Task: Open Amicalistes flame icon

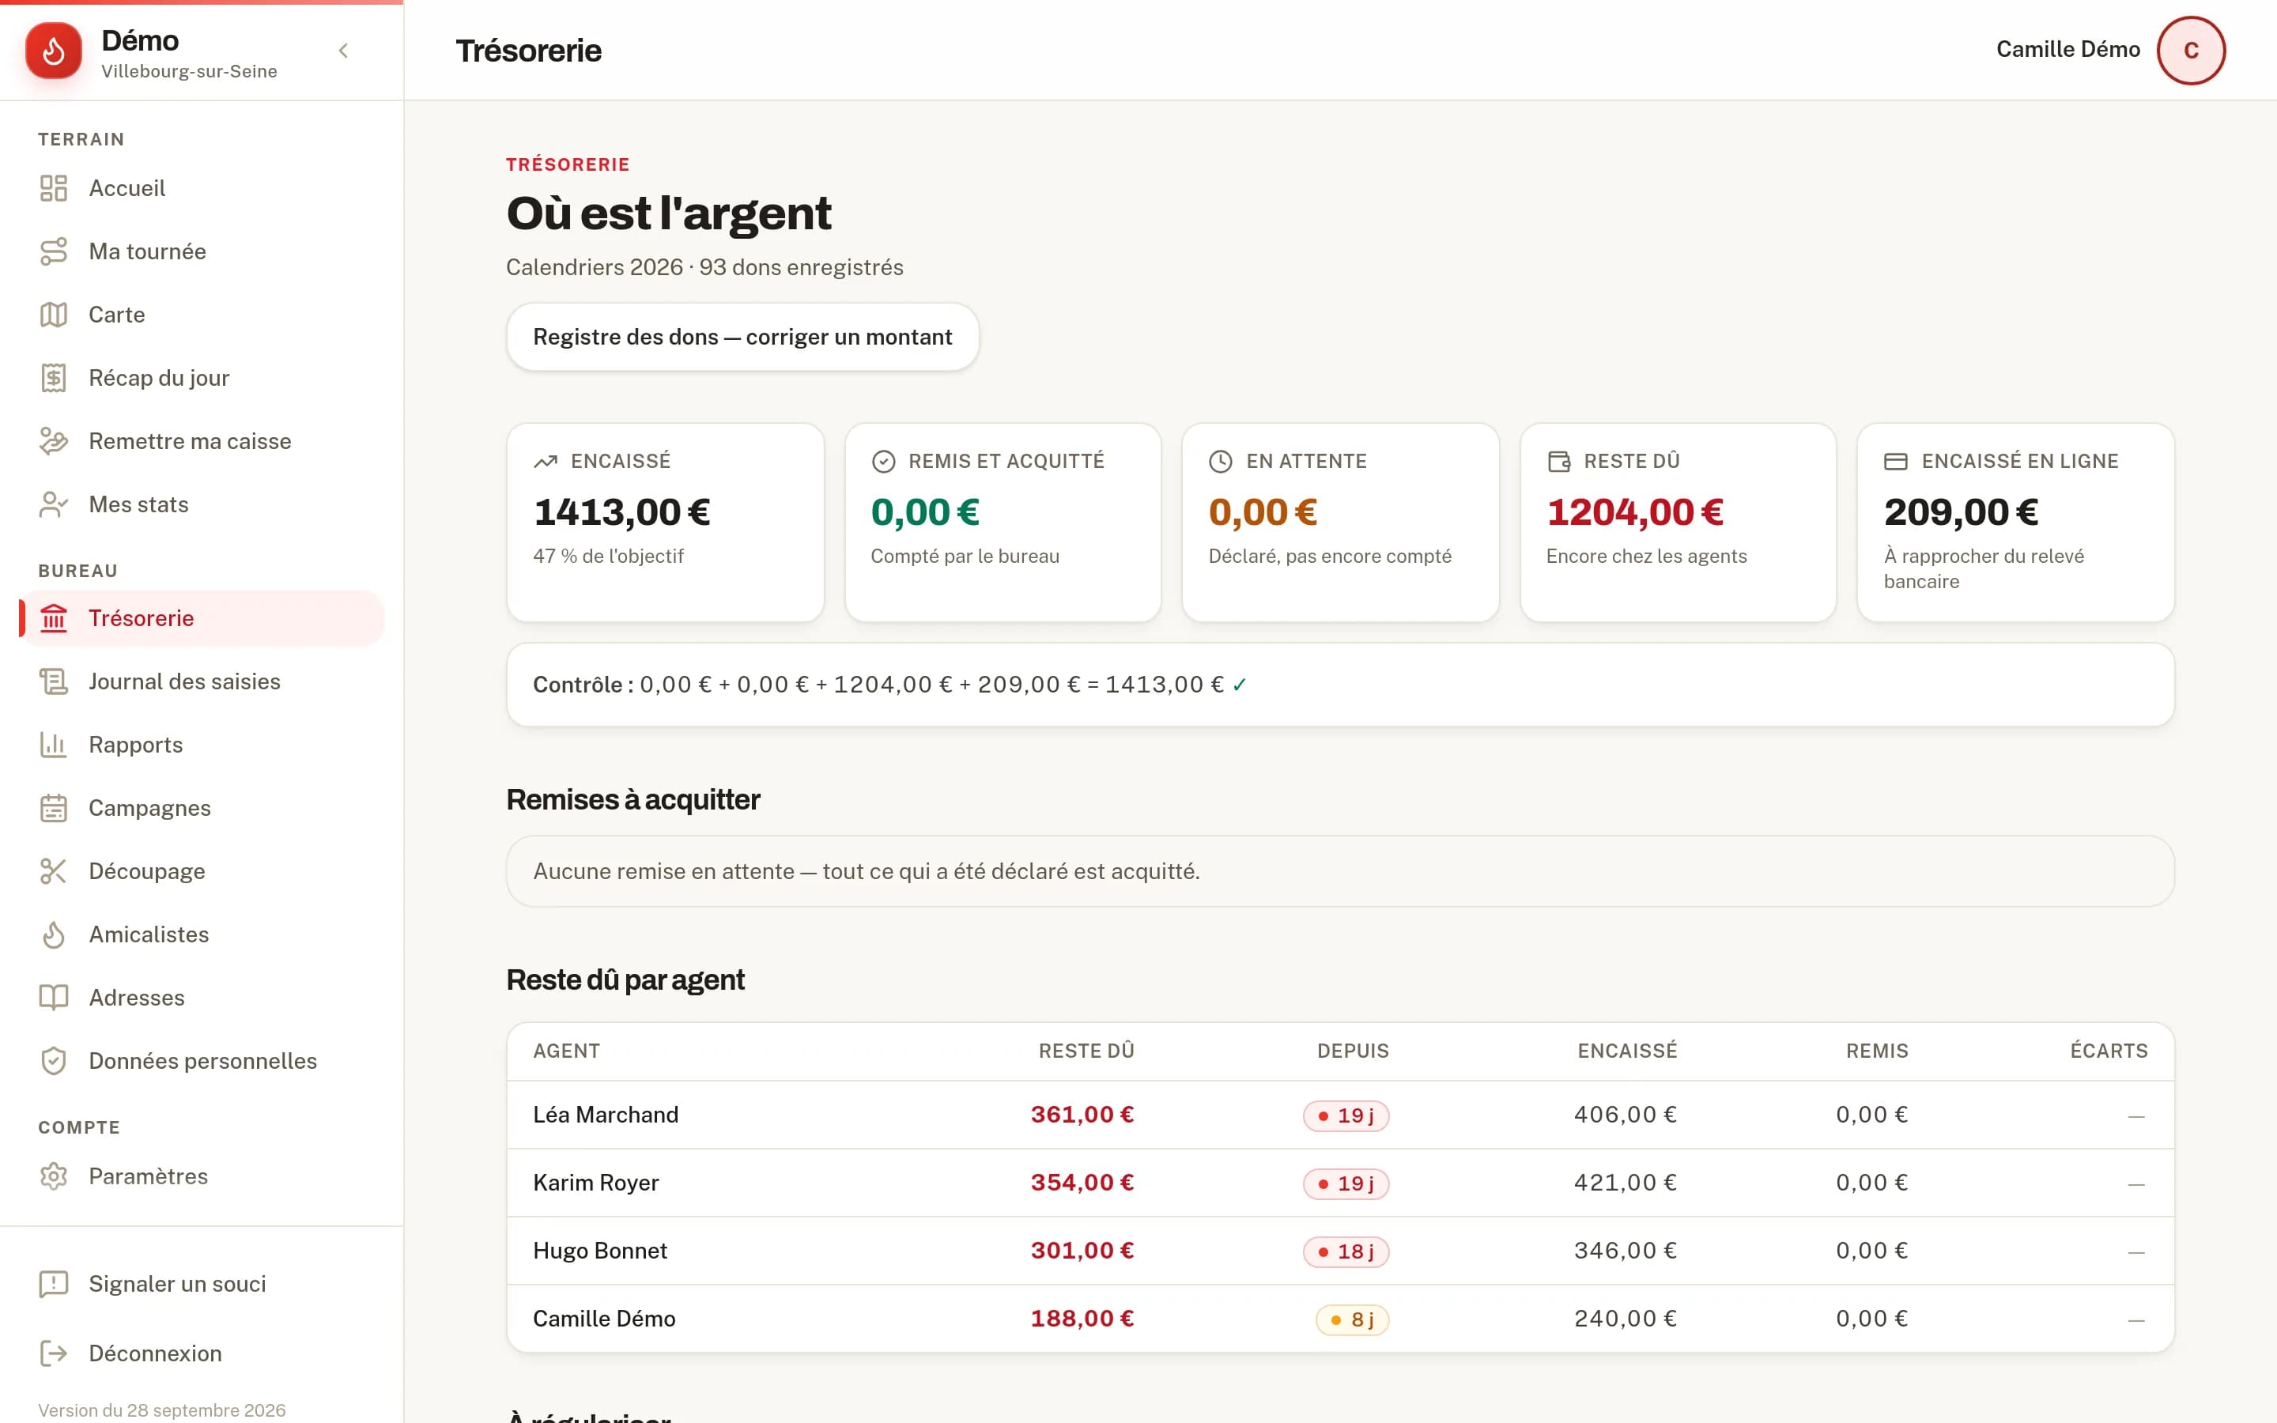Action: click(54, 934)
